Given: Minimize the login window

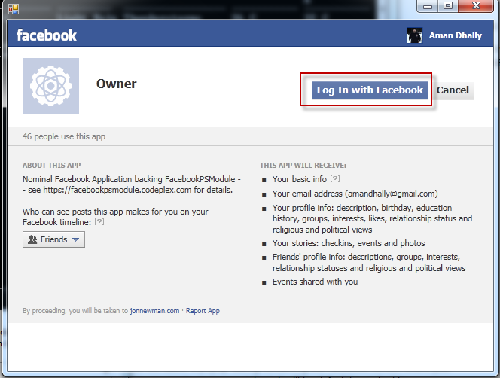Looking at the screenshot, I should (x=429, y=6).
